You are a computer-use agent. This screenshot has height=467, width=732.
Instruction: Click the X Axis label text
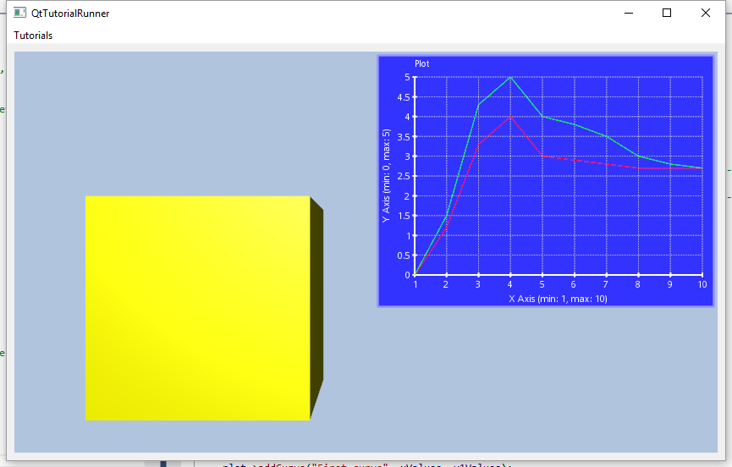coord(558,299)
